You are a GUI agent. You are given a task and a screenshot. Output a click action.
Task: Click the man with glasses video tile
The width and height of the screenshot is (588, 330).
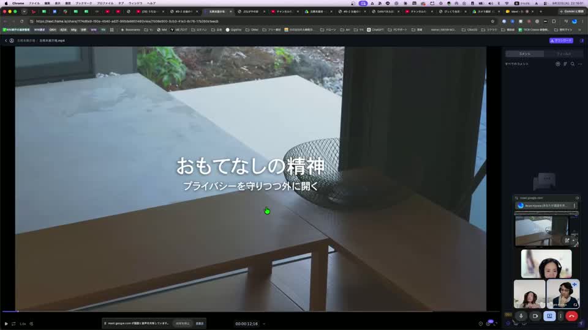pos(563,294)
